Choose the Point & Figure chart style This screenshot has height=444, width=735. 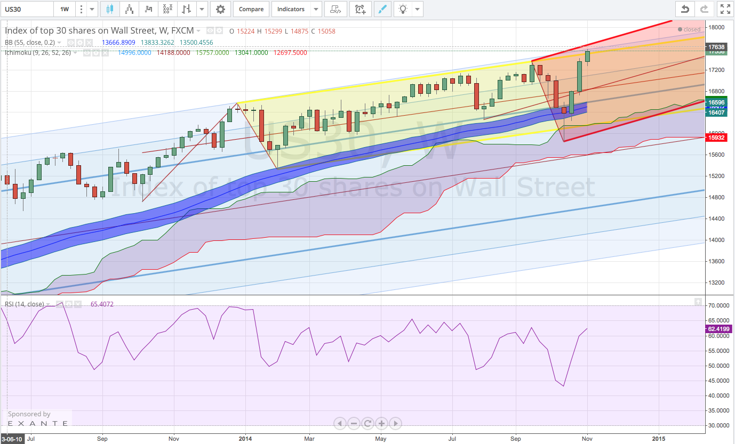(167, 9)
